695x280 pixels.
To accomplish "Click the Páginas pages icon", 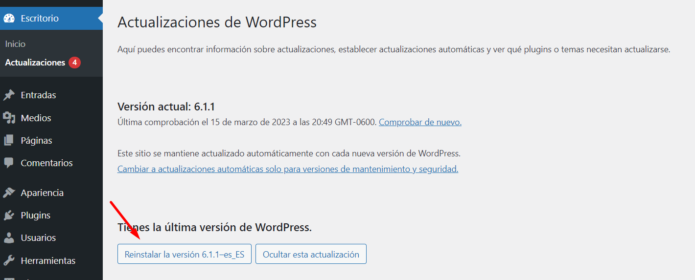I will [x=9, y=140].
